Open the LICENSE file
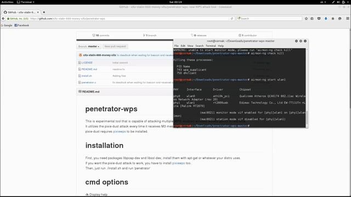Viewport: 351px width, 197px height. pos(87,62)
